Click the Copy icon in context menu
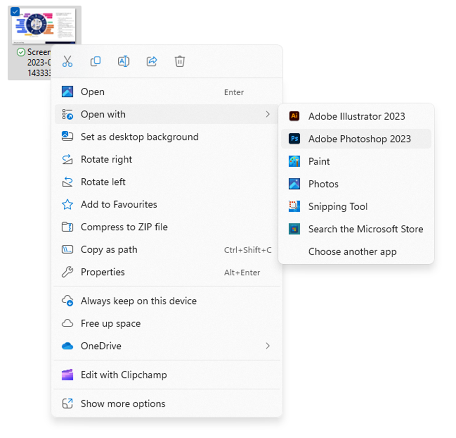 pyautogui.click(x=95, y=61)
